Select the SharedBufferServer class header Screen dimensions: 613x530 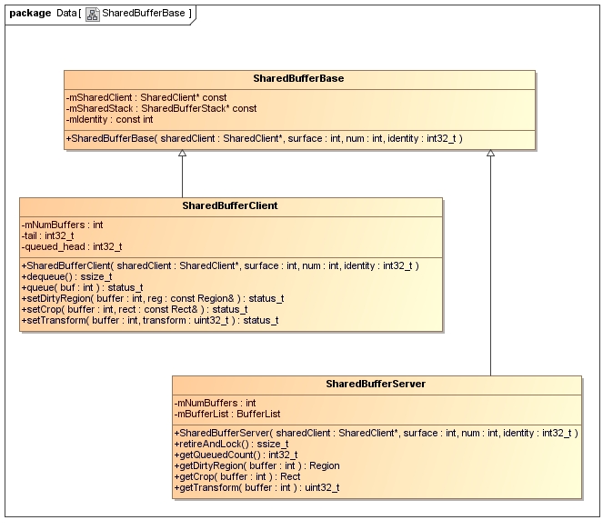[x=376, y=385]
